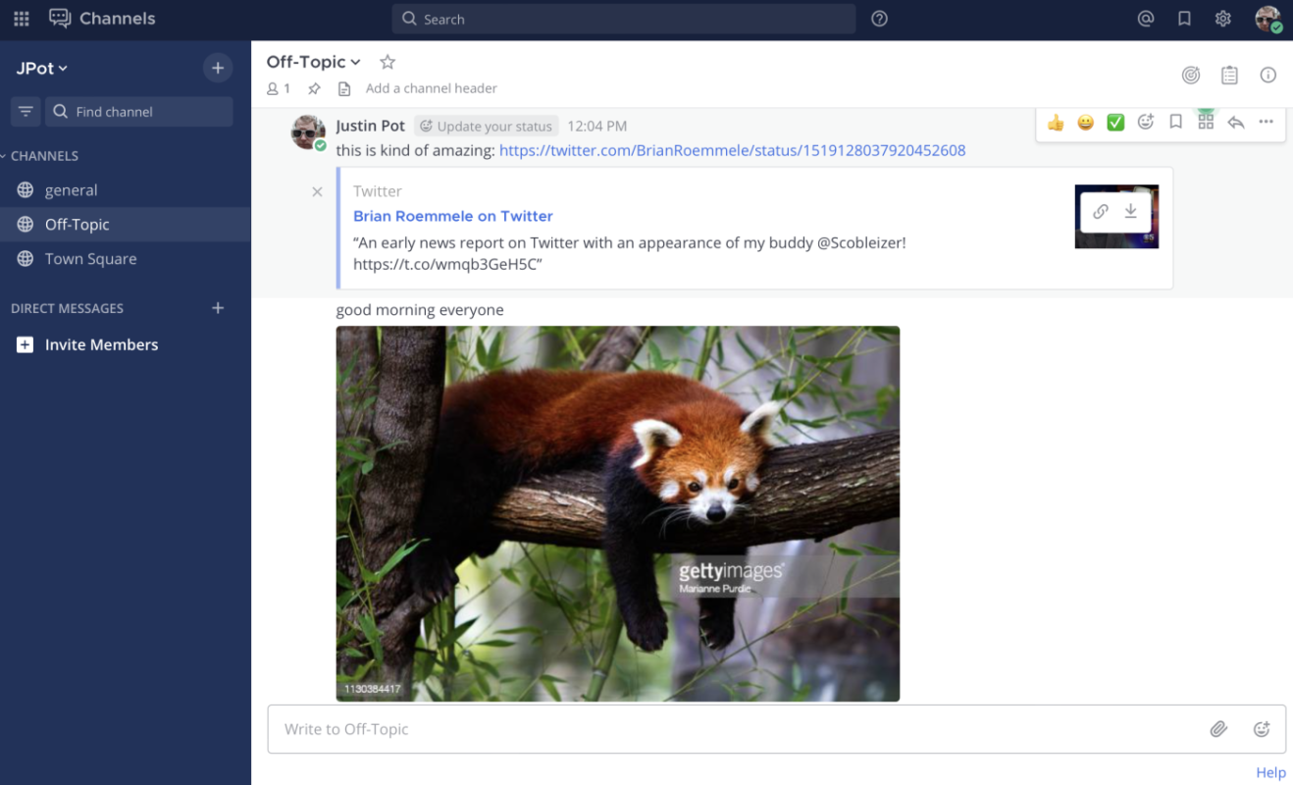The height and width of the screenshot is (785, 1293).
Task: Open the JPot team menu dropdown
Action: tap(41, 68)
